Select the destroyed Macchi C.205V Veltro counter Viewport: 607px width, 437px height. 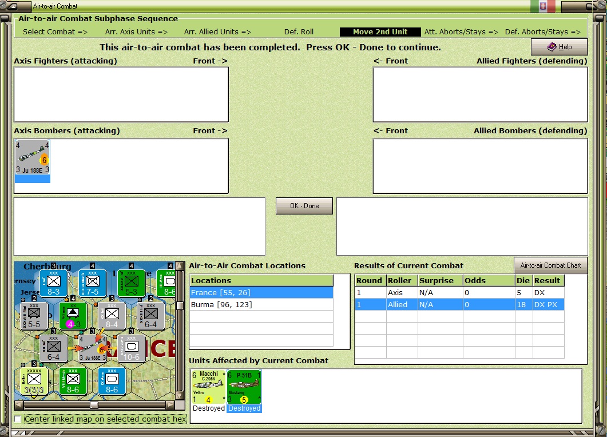click(208, 387)
